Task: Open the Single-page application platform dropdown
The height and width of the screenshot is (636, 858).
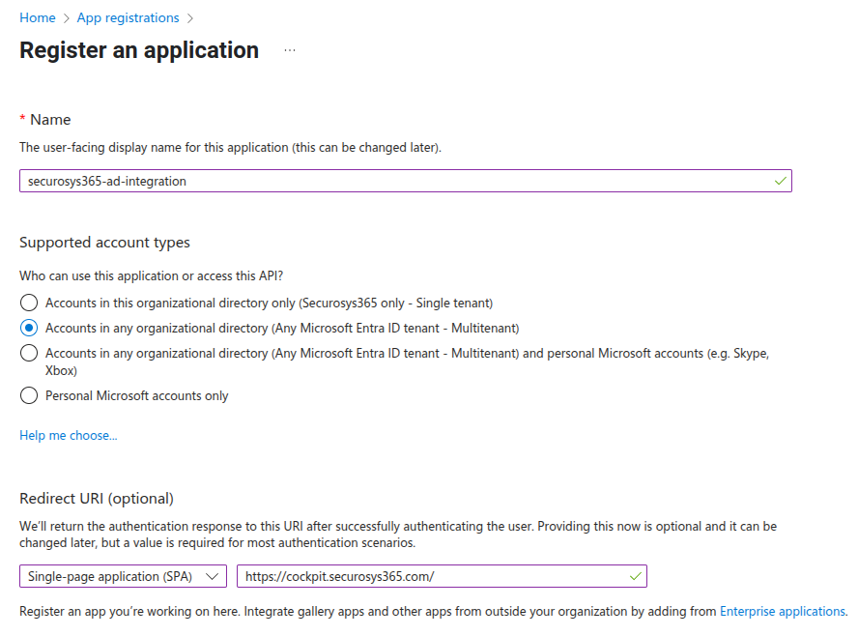Action: pyautogui.click(x=123, y=576)
